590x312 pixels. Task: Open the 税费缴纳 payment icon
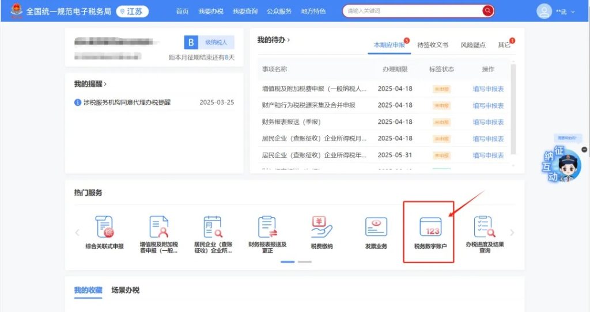coord(322,227)
